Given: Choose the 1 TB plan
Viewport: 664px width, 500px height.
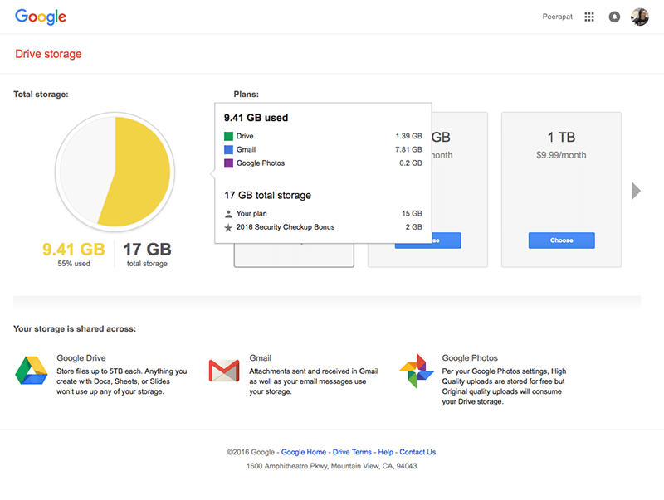Looking at the screenshot, I should click(562, 240).
